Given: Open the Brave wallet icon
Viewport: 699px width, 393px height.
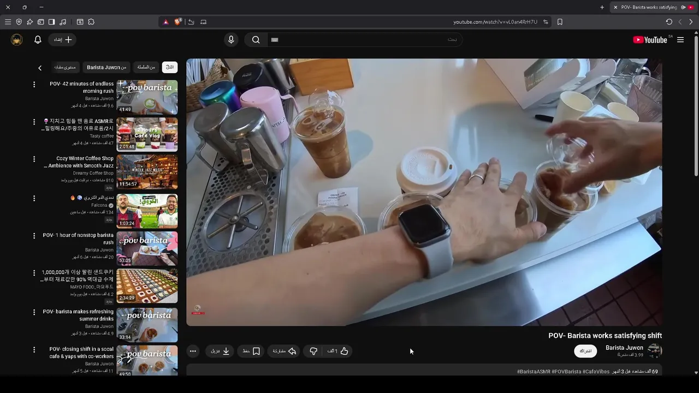Looking at the screenshot, I should [x=40, y=22].
